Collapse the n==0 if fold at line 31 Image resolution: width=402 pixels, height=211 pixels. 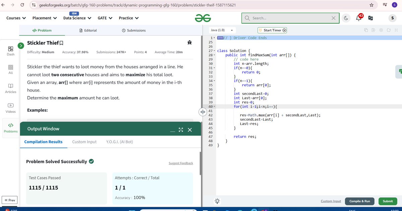215,68
